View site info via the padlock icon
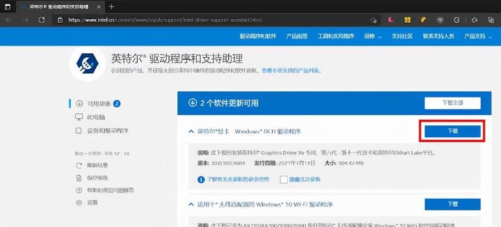501x227 pixels. [60, 20]
